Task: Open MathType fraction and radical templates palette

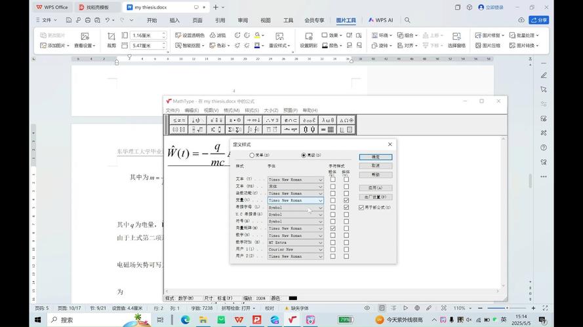Action: (197, 129)
